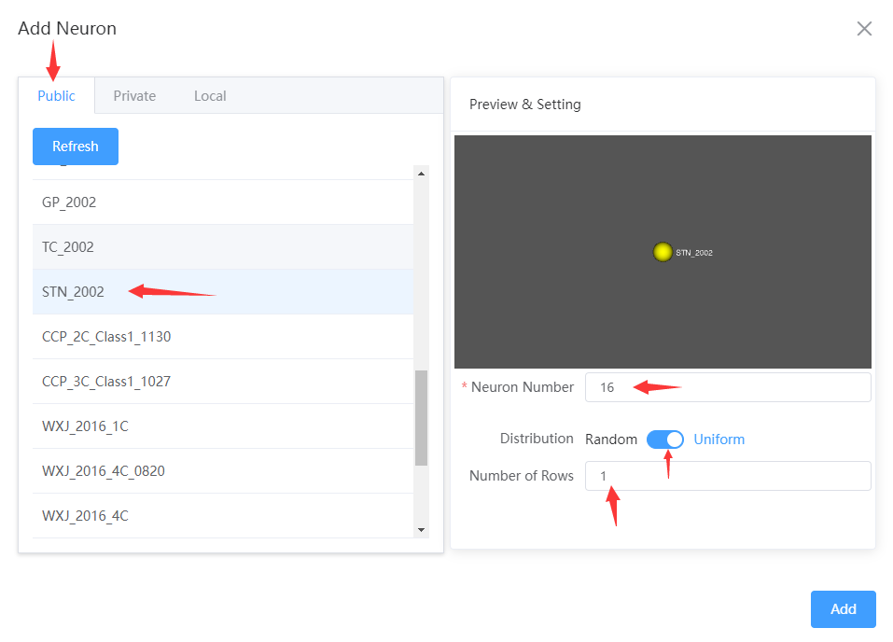Screen dimensions: 893x642
Task: Click the yellow STN_2002 neuron in the preview
Action: coord(663,252)
